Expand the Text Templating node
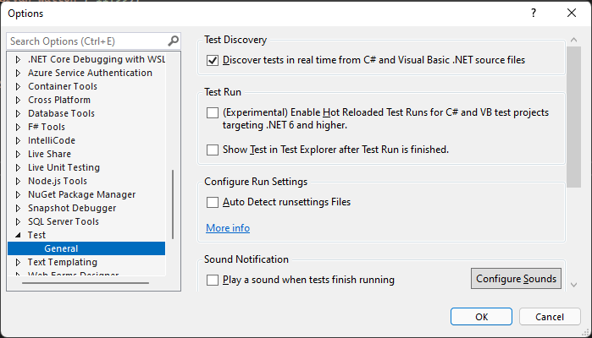The width and height of the screenshot is (592, 338). pos(19,262)
